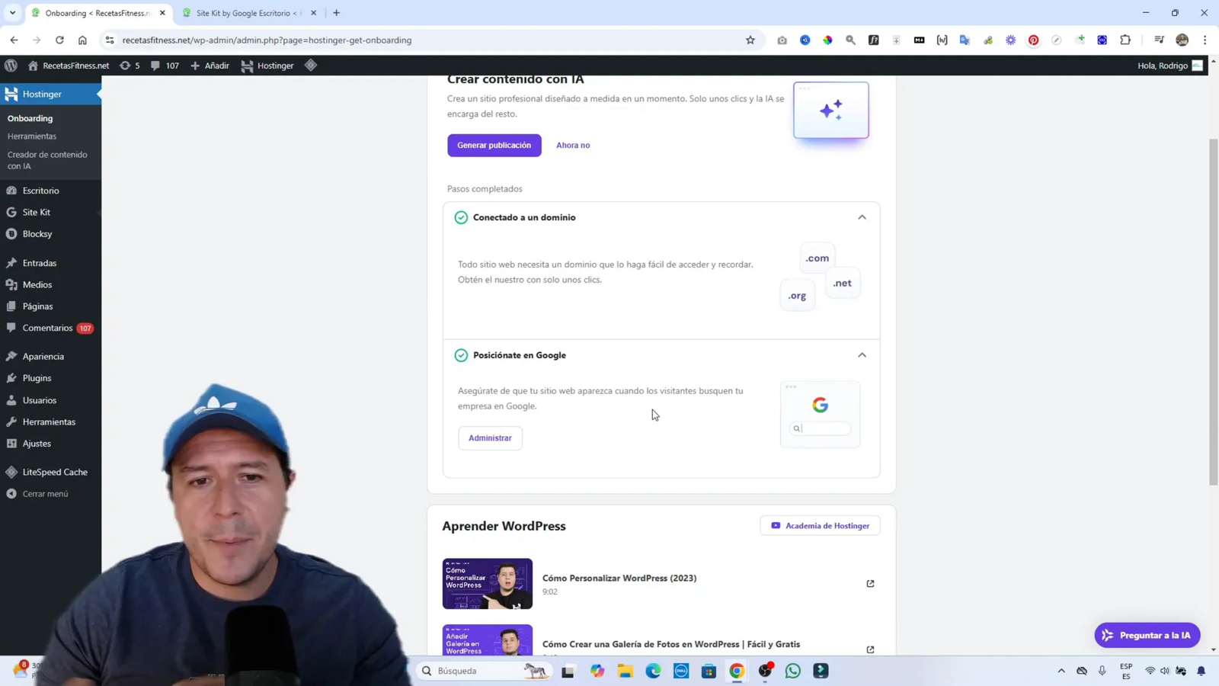Collapse the Conectado a un dominio section
1219x686 pixels.
(862, 217)
